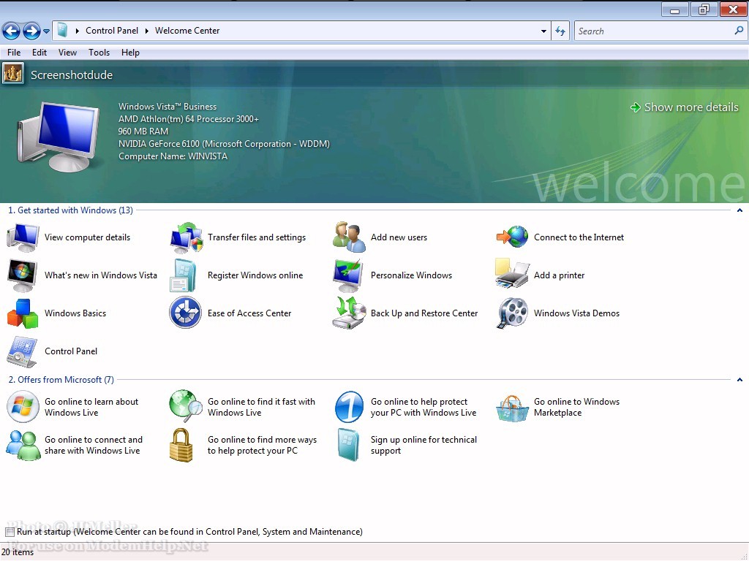Close the Welcome Center window
749x561 pixels.
733,9
